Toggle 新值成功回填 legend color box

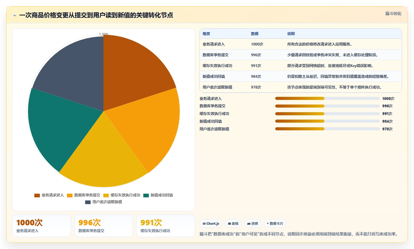click(146, 196)
